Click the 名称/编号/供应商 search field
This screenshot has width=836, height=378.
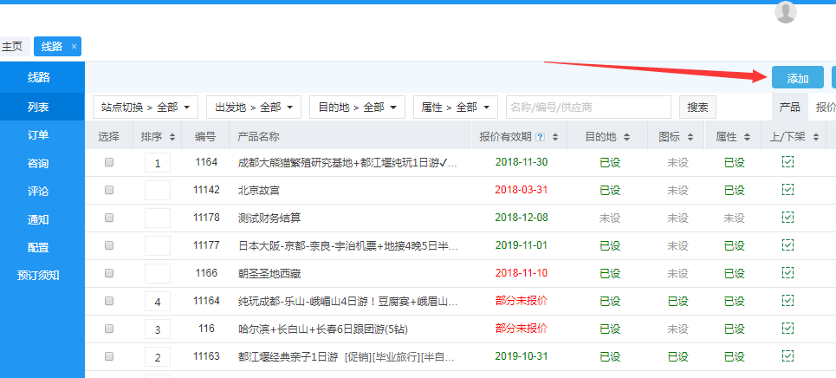point(588,107)
